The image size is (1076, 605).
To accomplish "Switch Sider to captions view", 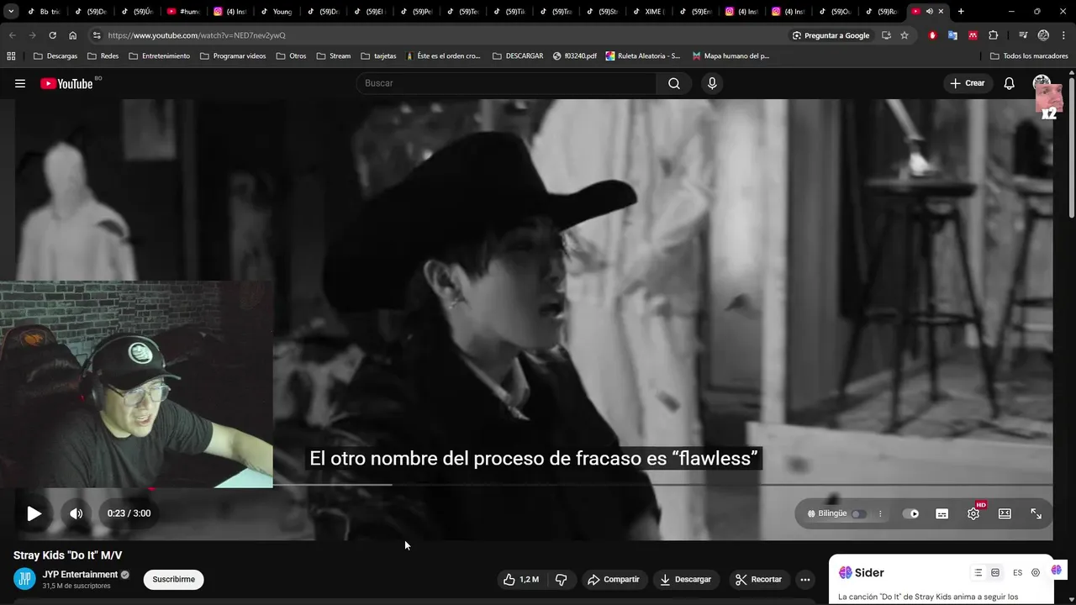I will coord(995,572).
